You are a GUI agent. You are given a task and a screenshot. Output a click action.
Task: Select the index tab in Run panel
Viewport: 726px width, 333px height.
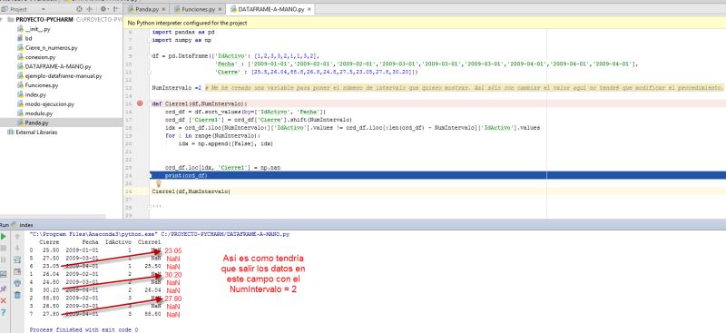[22, 225]
